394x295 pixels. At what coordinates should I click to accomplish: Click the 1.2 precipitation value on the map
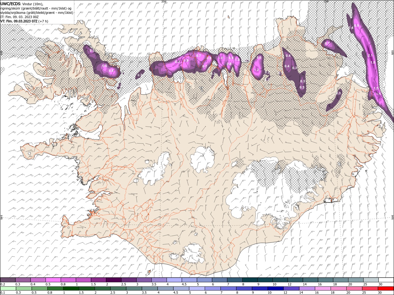click(x=256, y=70)
